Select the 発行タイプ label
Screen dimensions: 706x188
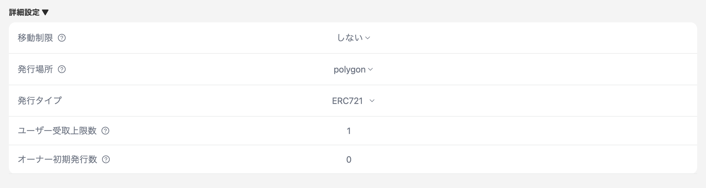click(40, 101)
